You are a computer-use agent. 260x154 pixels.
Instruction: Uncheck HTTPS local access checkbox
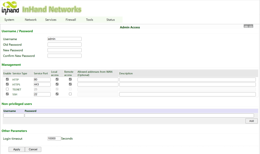[57, 84]
